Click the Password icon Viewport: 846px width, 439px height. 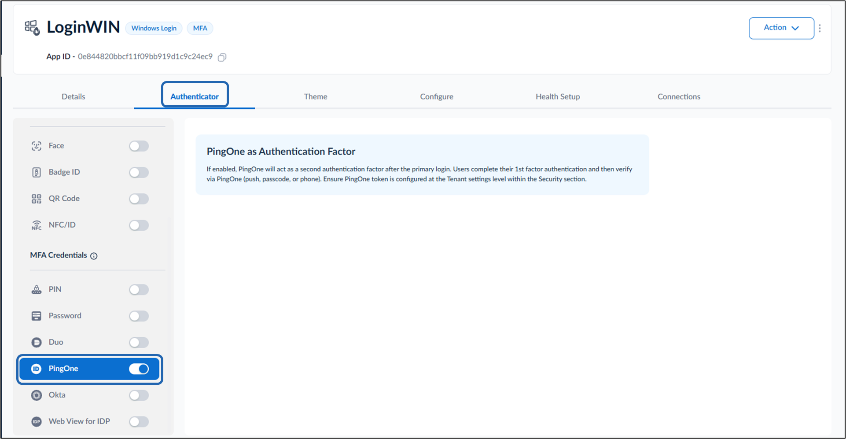(37, 316)
